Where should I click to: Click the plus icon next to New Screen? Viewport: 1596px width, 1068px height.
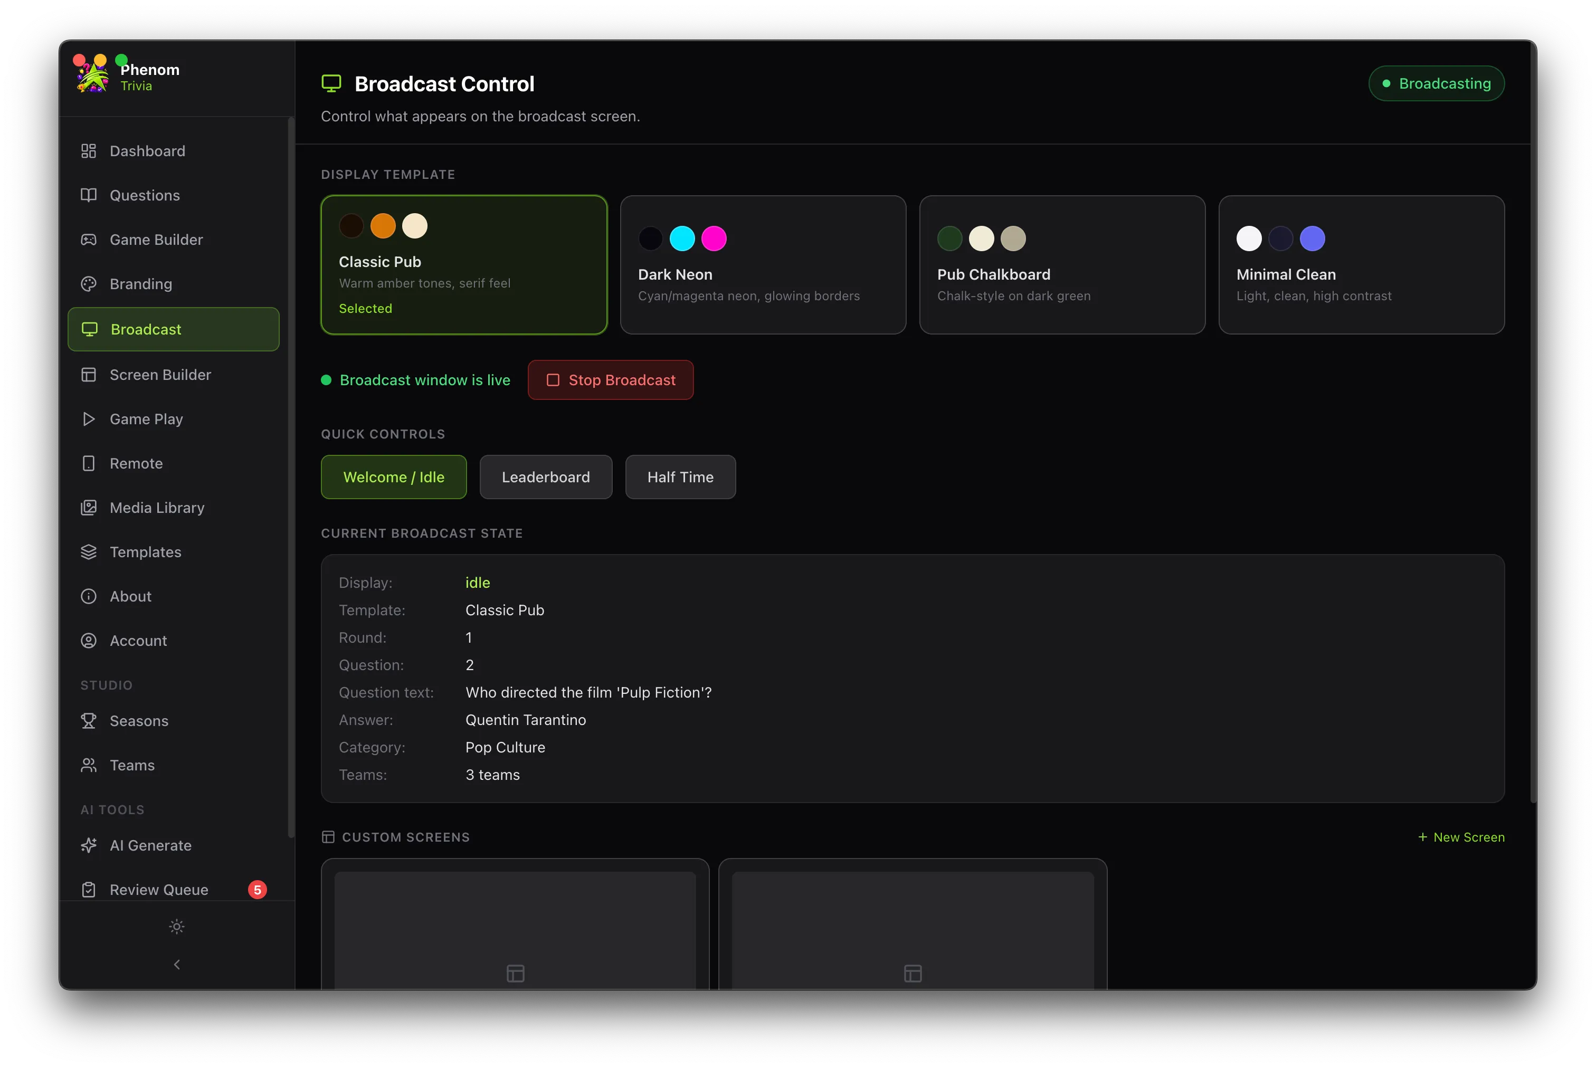pos(1422,836)
